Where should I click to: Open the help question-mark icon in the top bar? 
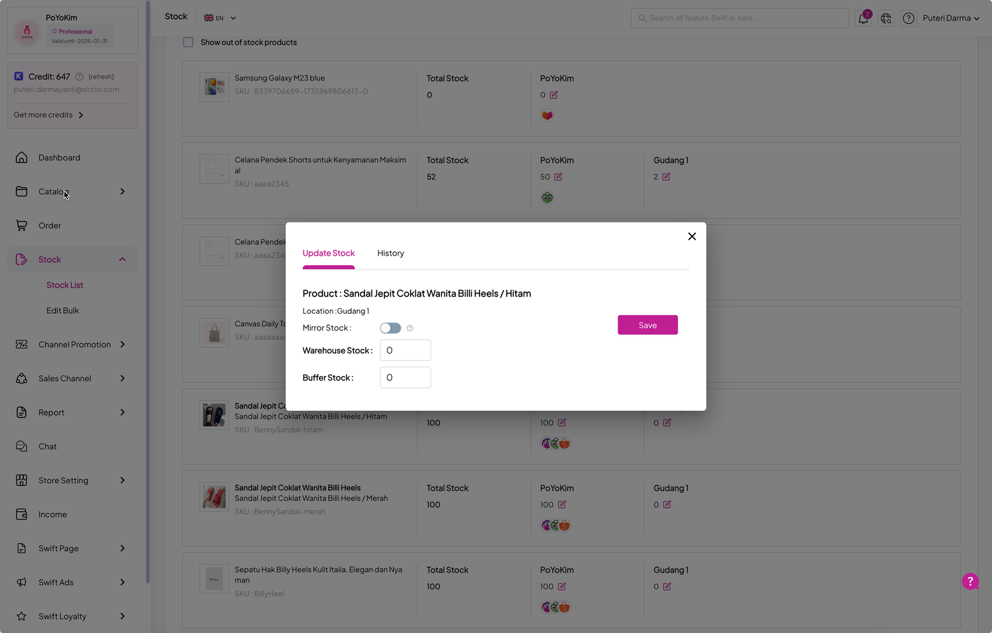point(908,18)
